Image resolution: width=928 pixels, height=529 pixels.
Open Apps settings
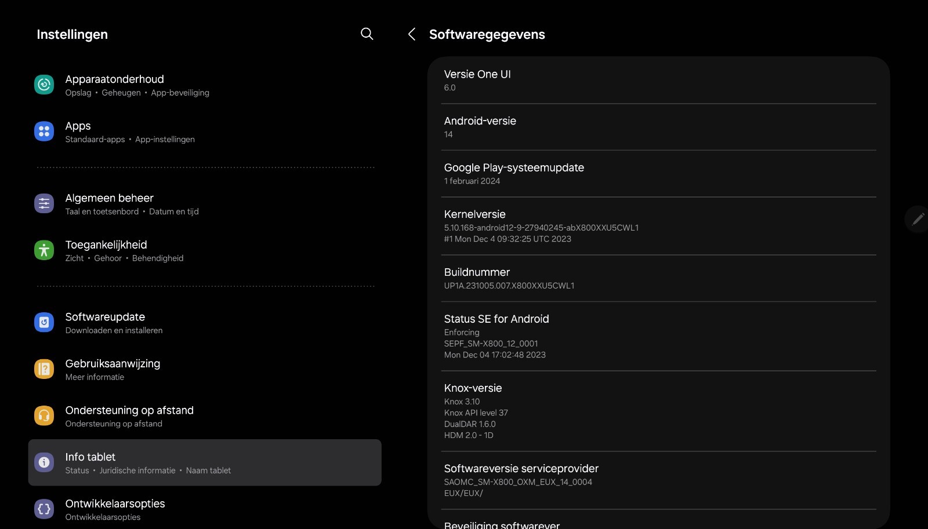(205, 132)
